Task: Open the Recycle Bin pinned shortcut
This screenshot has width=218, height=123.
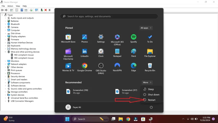Action: 150,67
